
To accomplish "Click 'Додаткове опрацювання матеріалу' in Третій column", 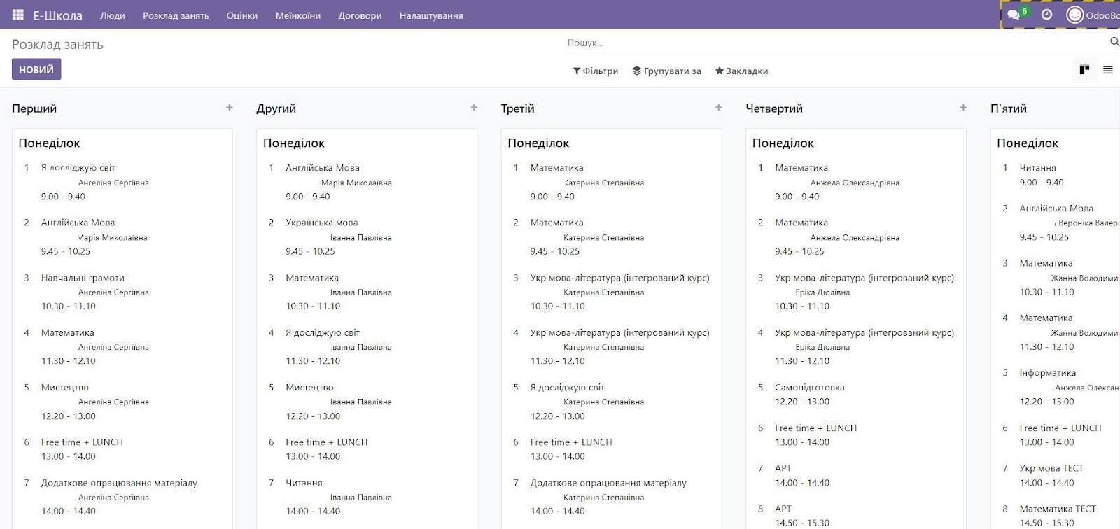I will [x=608, y=483].
